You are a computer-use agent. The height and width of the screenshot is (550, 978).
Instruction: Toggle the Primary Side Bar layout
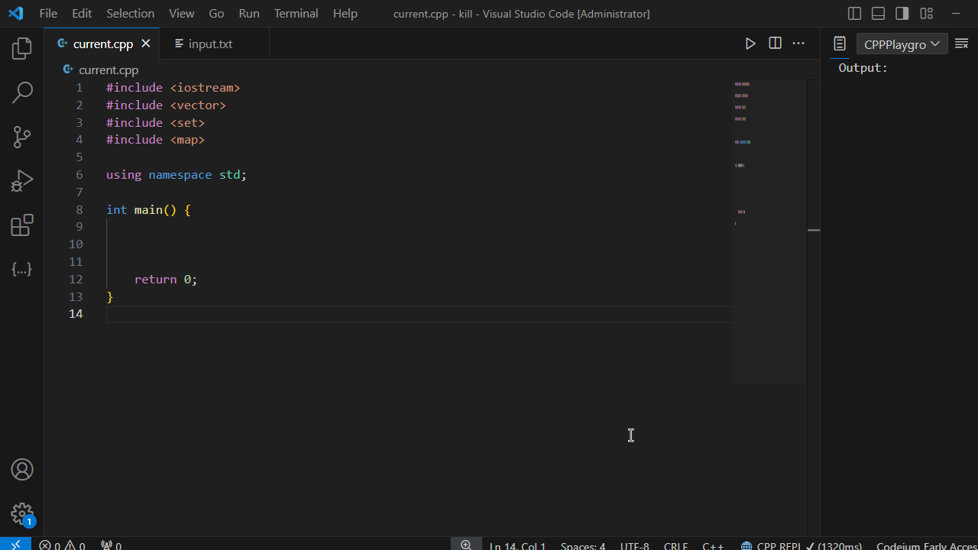coord(855,13)
